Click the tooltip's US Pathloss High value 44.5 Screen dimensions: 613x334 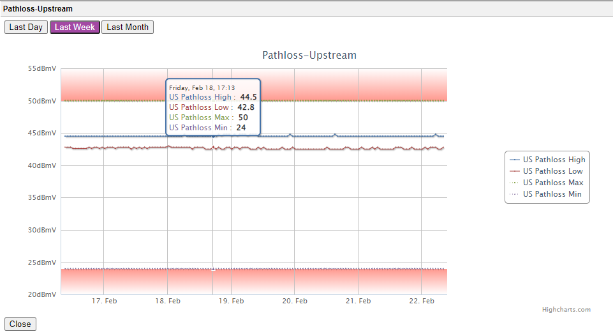248,97
